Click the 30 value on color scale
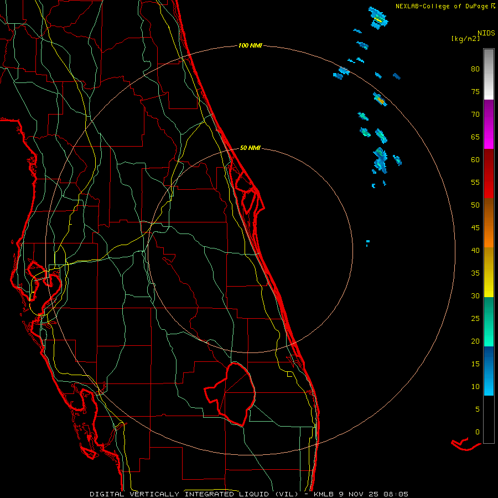Screen dimensions: 498x498 [475, 295]
